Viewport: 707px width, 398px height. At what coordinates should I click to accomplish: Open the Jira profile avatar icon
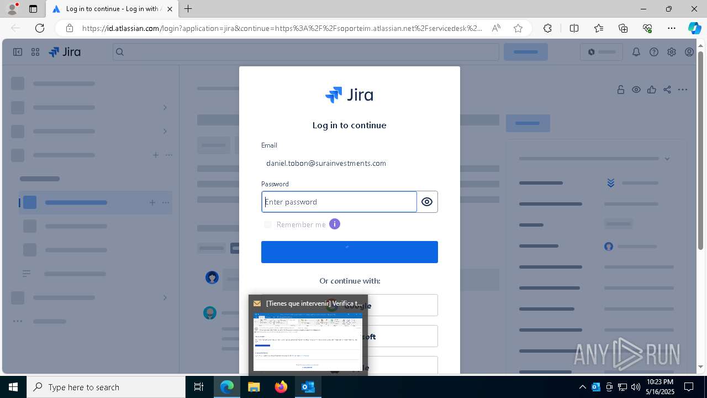(689, 52)
